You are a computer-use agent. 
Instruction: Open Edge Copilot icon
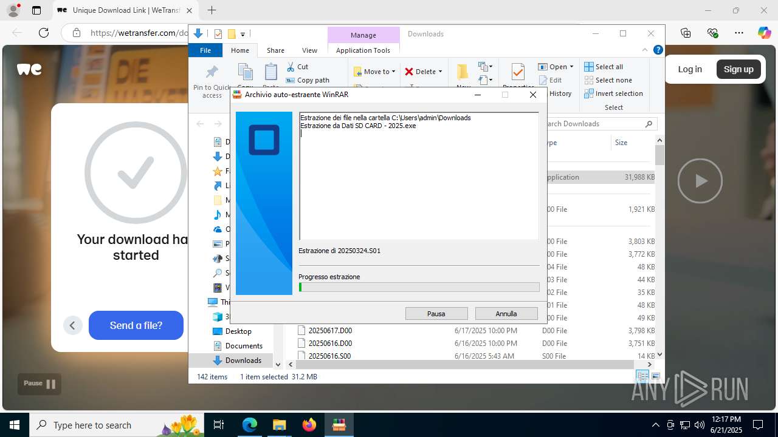click(764, 33)
